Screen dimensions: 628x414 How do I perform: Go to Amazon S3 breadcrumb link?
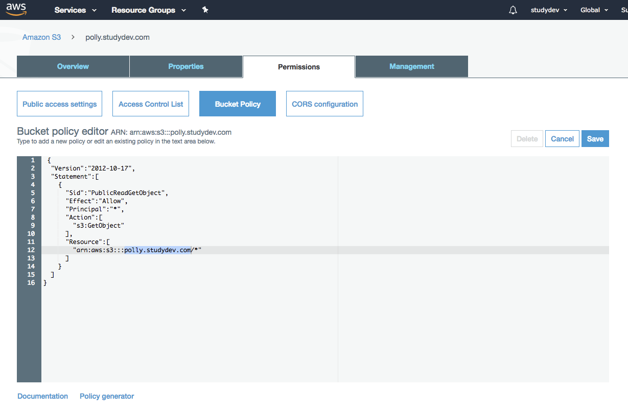41,37
